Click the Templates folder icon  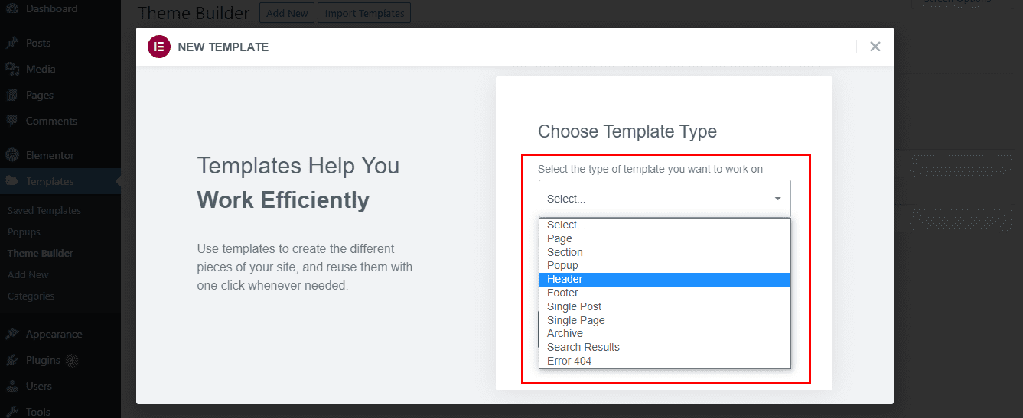(12, 181)
